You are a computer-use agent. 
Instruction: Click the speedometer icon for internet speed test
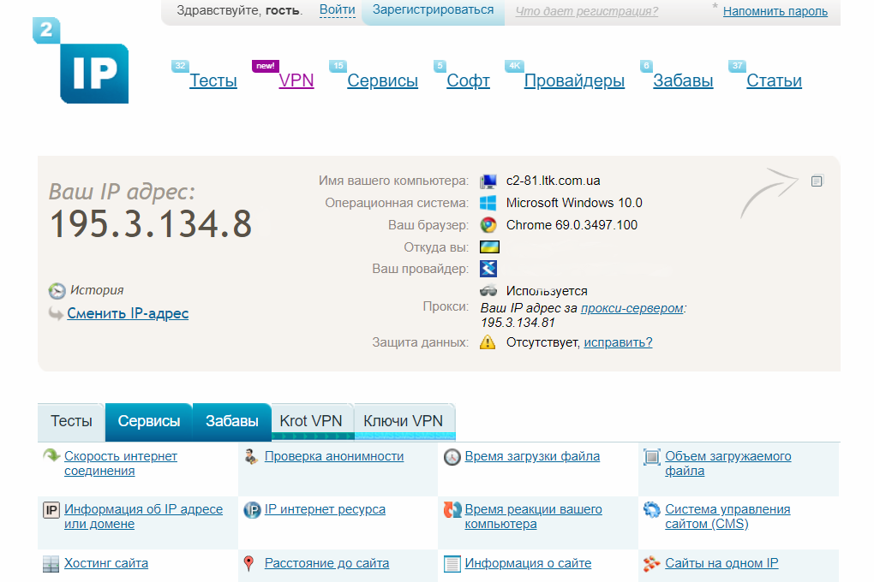coord(51,456)
